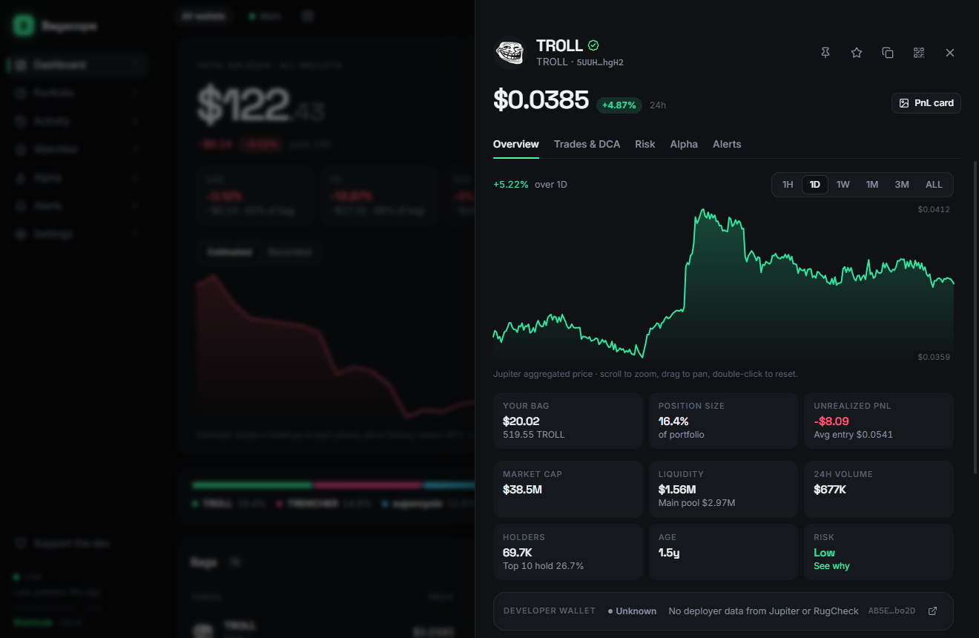
Task: Change chart timeframe to 3M
Action: pyautogui.click(x=902, y=185)
